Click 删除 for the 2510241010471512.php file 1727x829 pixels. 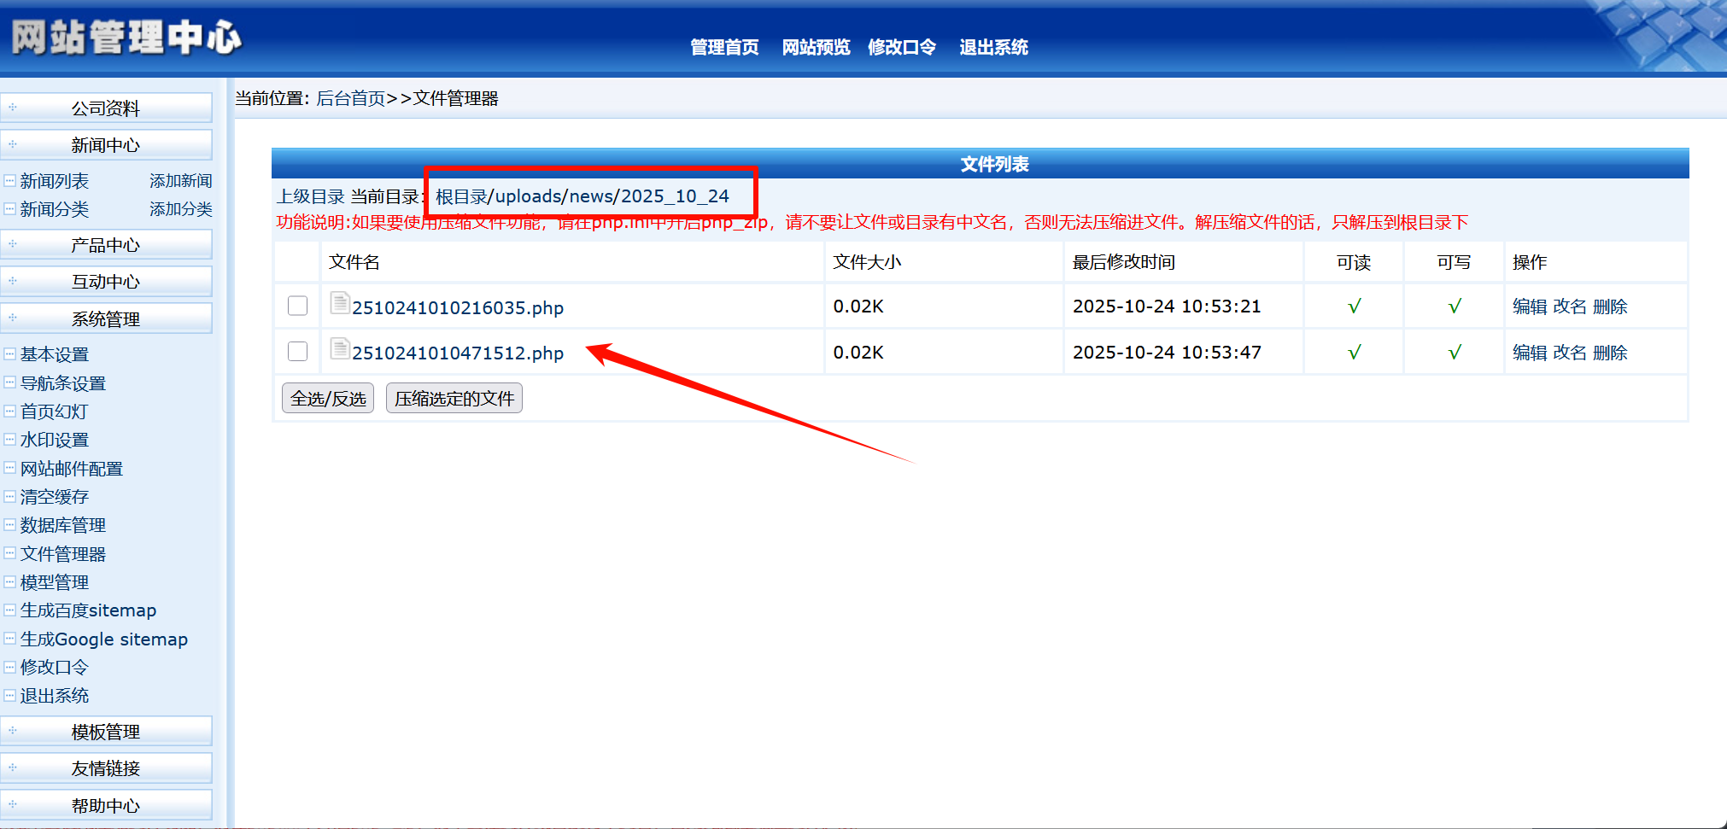point(1610,353)
